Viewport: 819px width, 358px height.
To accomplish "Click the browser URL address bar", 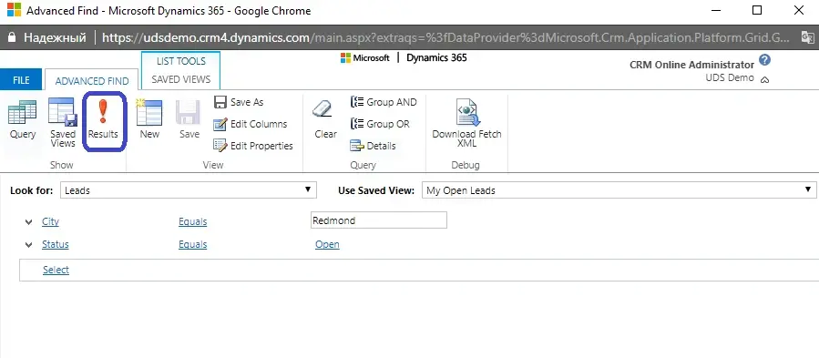I will (446, 37).
